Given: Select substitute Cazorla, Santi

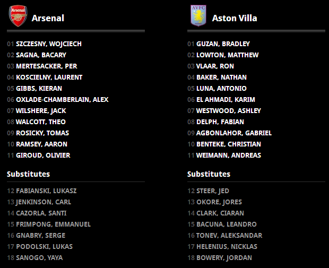Looking at the screenshot, I should 42,213.
